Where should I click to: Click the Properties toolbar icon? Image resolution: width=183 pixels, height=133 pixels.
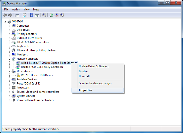(25, 15)
